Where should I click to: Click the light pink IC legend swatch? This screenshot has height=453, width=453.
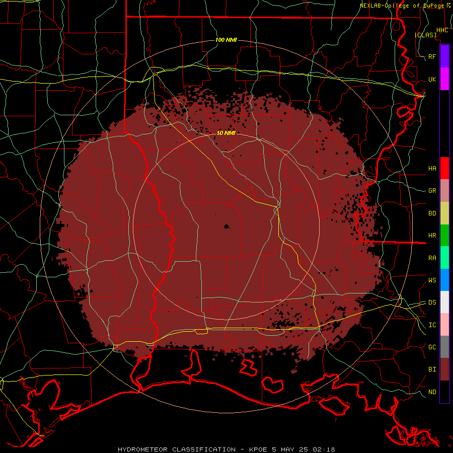[444, 325]
